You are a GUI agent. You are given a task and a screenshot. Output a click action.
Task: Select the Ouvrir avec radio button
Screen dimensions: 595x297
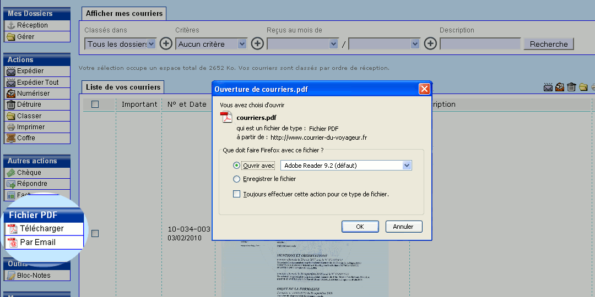click(237, 166)
